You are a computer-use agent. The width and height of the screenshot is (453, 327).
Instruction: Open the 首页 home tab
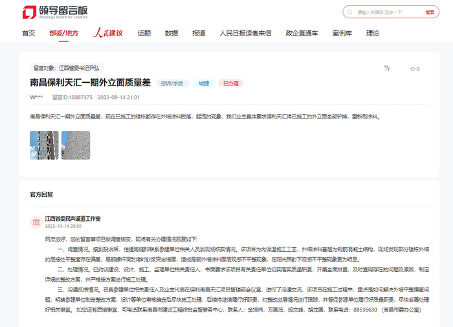pyautogui.click(x=28, y=33)
